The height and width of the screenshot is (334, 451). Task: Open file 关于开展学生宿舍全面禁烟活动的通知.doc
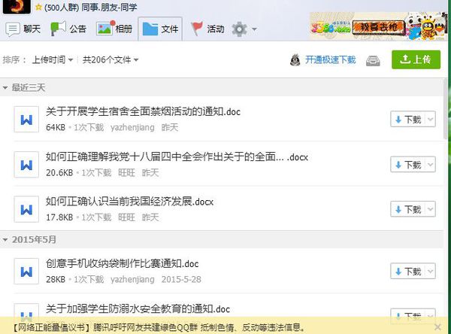(x=143, y=111)
